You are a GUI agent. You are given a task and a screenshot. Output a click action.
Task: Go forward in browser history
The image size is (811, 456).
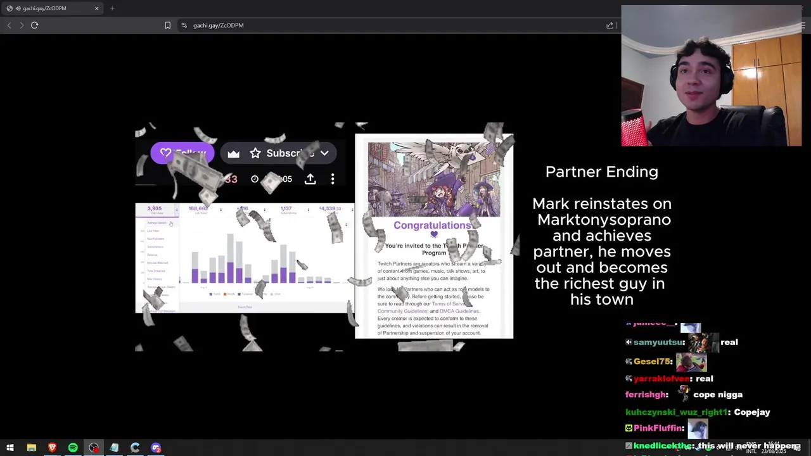(x=22, y=25)
